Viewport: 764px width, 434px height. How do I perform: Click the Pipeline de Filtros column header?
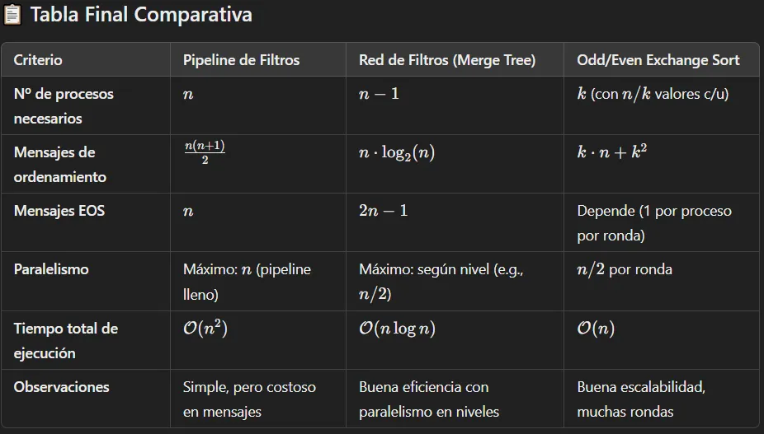click(241, 60)
